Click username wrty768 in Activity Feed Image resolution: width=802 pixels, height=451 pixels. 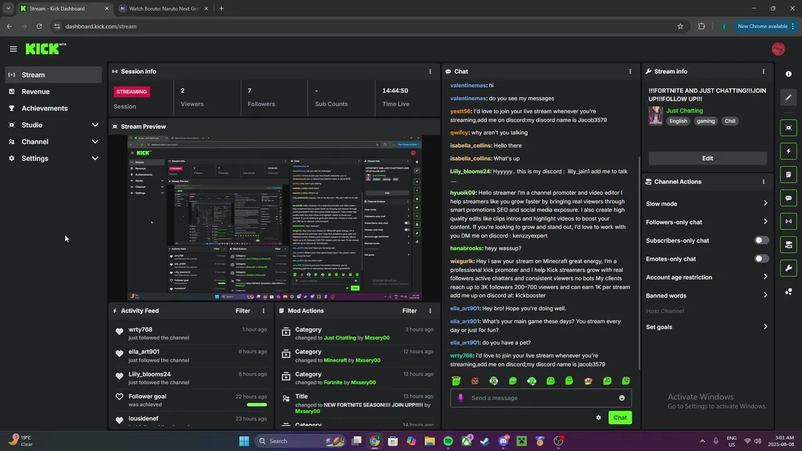tap(140, 329)
